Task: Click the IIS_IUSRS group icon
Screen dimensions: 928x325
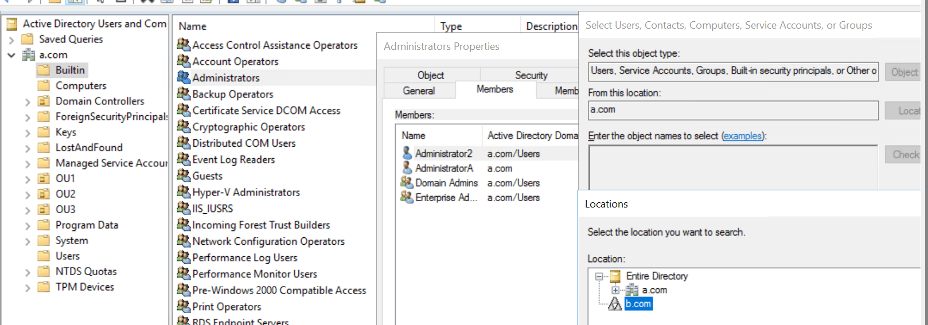Action: (x=184, y=208)
